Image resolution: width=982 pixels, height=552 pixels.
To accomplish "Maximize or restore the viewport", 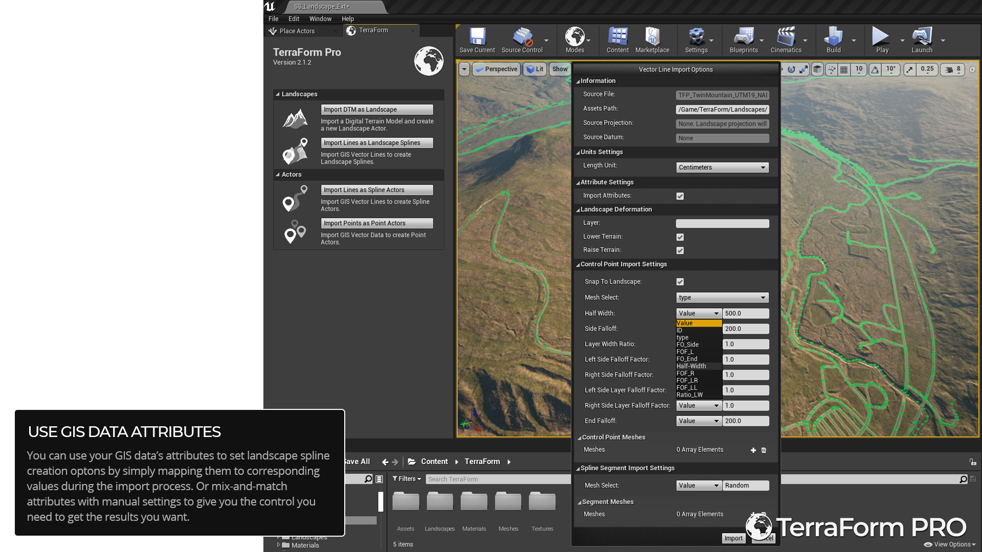I will click(973, 70).
